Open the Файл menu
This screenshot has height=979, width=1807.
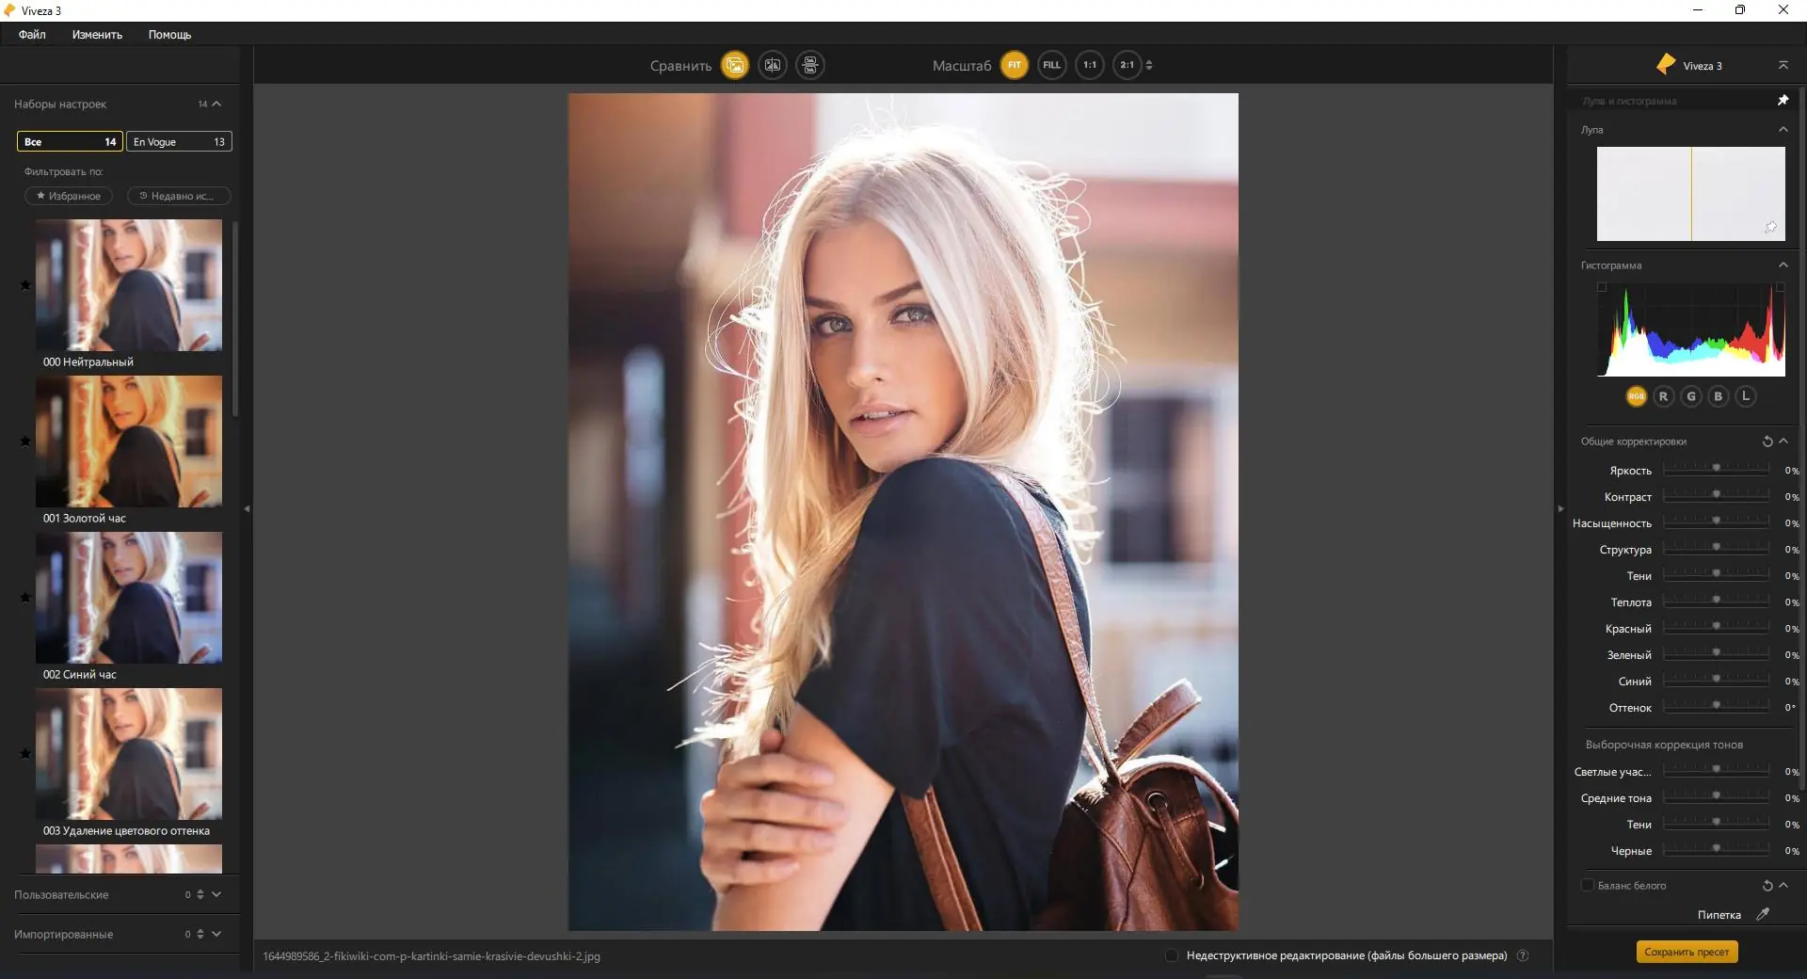coord(32,34)
